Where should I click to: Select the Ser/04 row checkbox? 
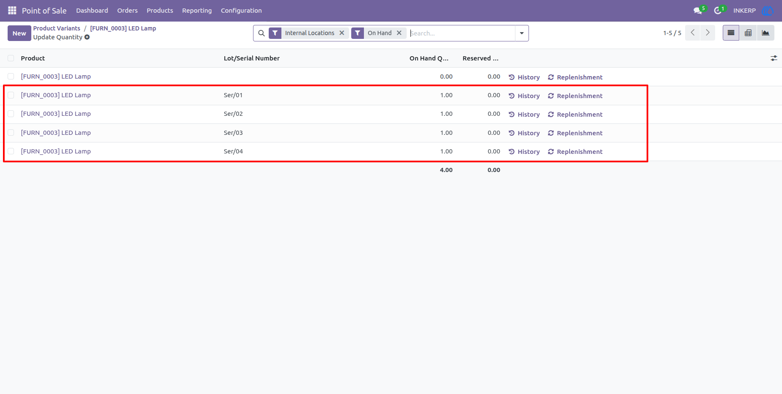(x=11, y=151)
